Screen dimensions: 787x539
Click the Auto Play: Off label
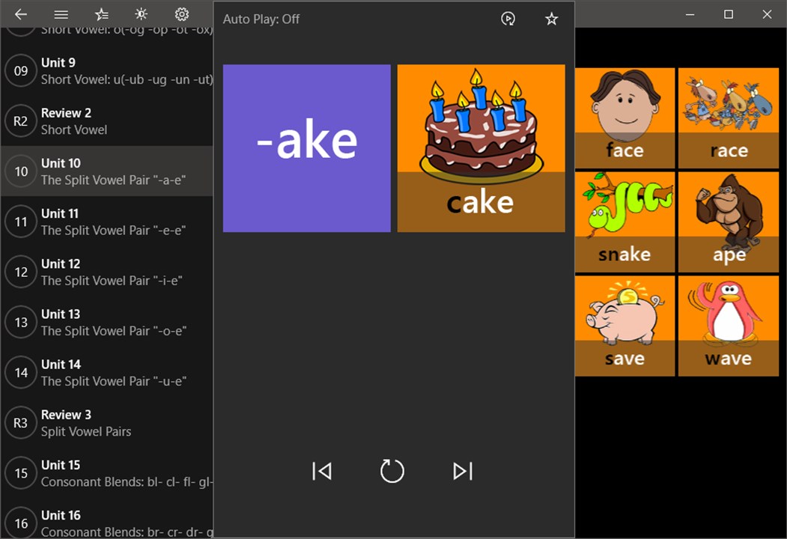(261, 19)
